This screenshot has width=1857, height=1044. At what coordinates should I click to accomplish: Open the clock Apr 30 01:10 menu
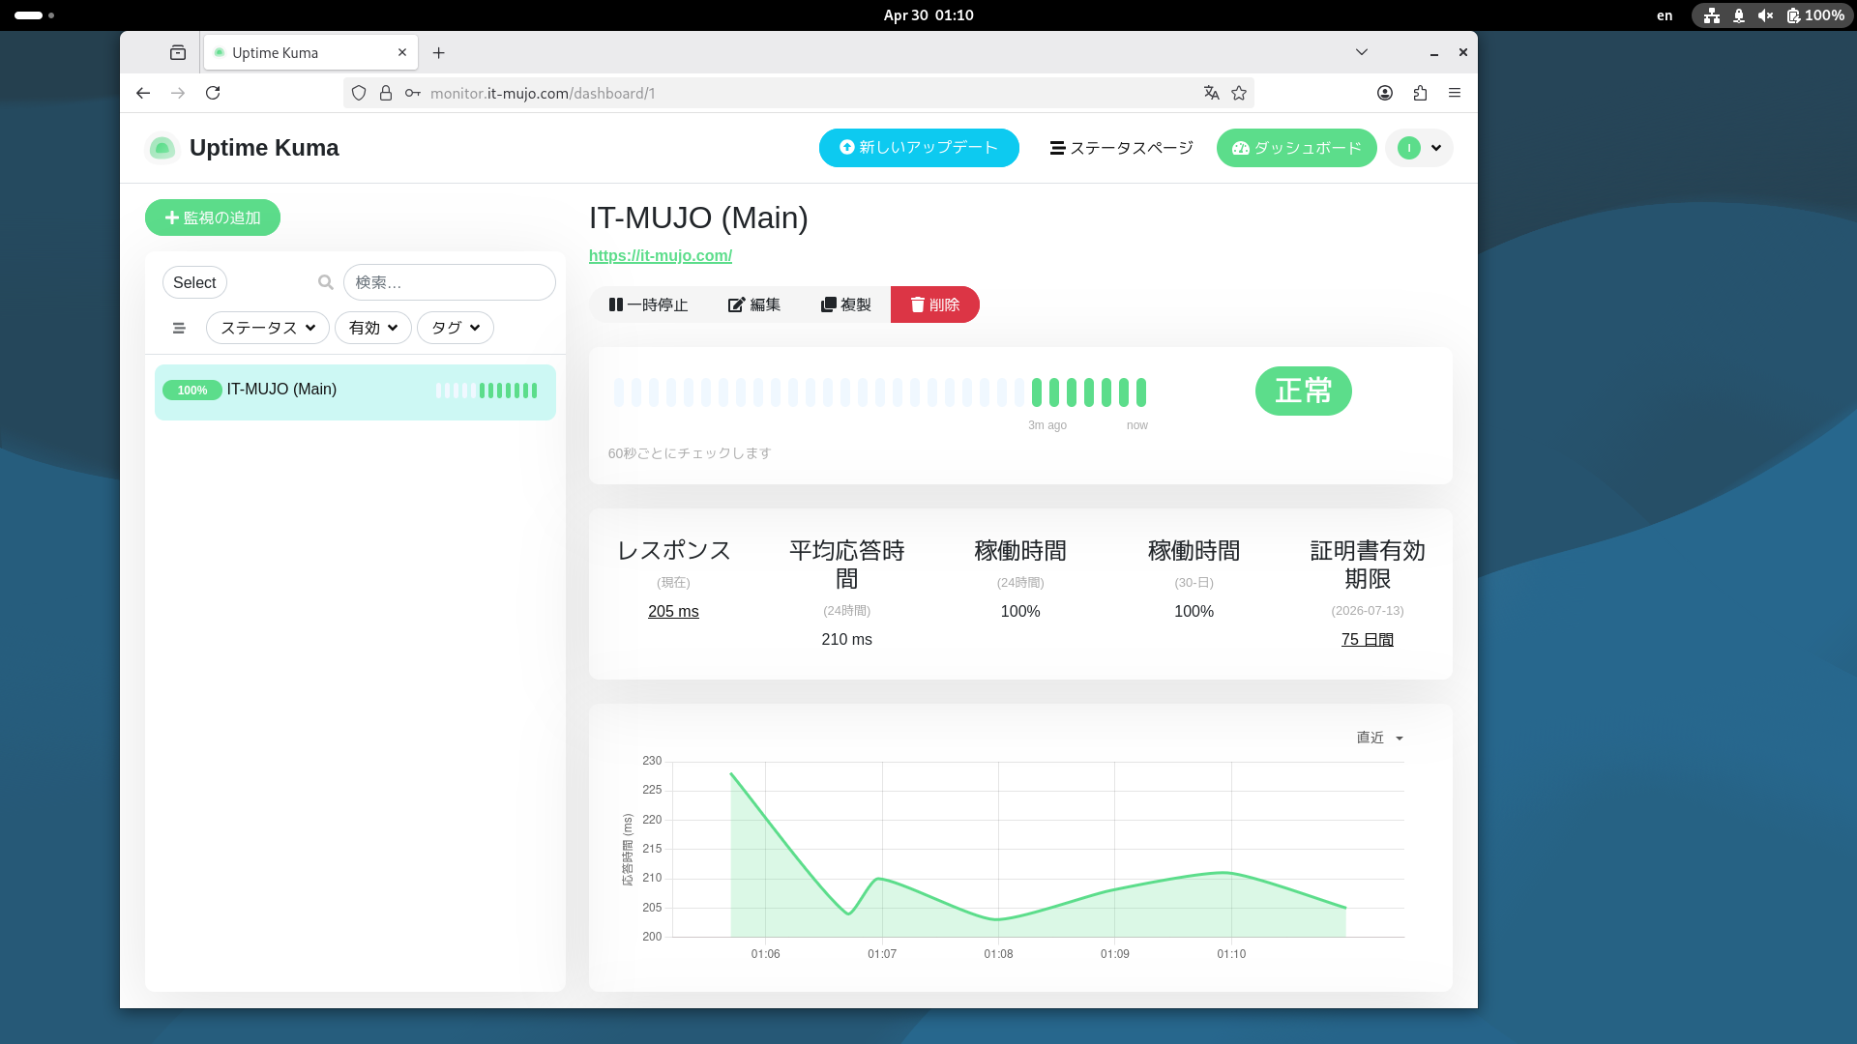point(928,14)
